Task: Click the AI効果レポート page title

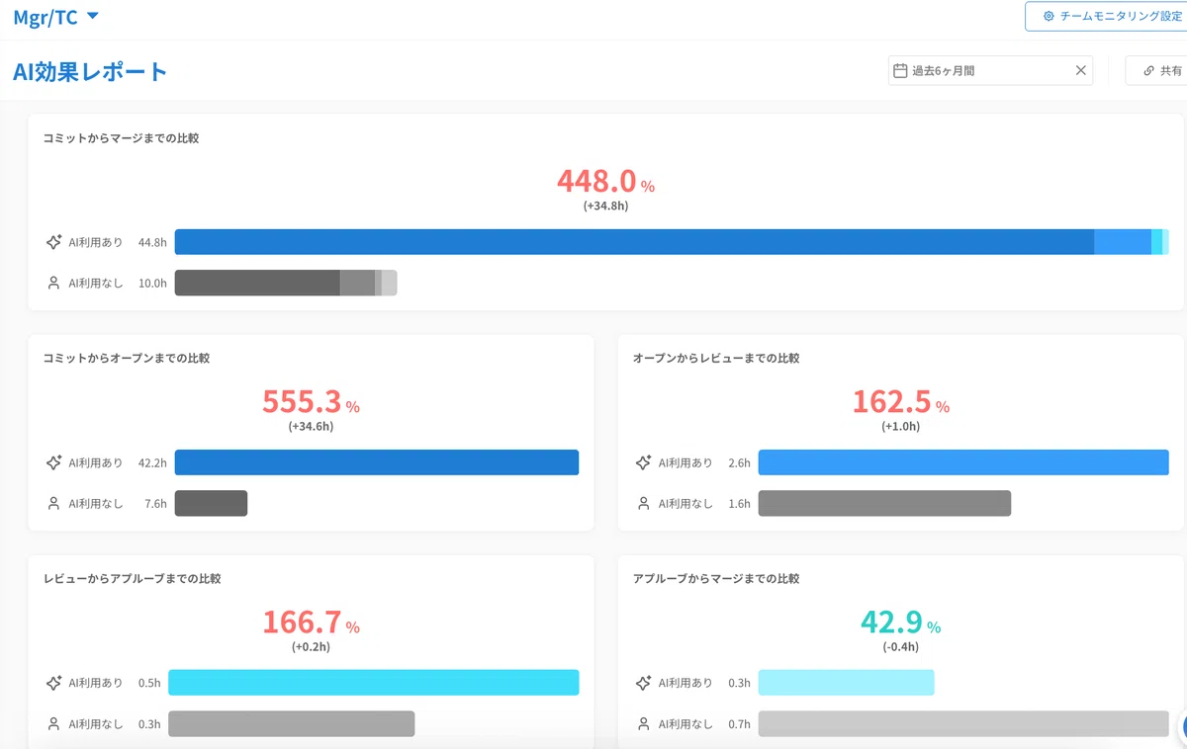Action: click(90, 71)
